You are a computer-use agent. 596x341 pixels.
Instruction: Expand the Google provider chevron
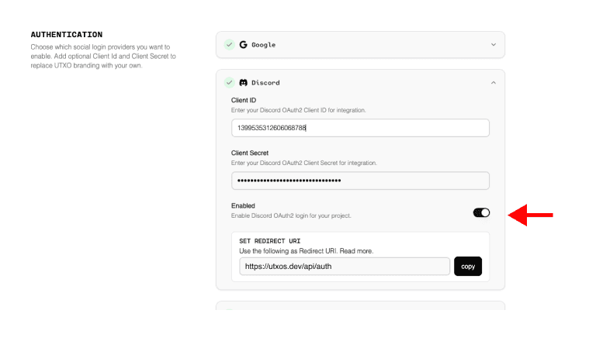[493, 45]
